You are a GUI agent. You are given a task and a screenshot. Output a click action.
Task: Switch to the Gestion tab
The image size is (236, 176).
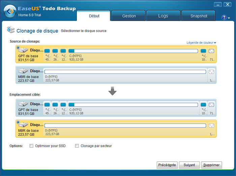[x=129, y=16]
